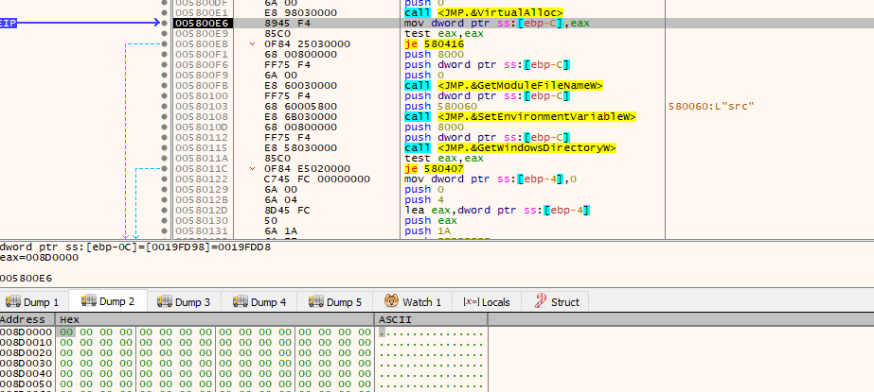The image size is (874, 392).
Task: Select dump row address 008D0050
Action: tap(27, 383)
